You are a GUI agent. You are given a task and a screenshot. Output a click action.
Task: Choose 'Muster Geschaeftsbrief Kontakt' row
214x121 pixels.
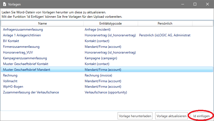[26, 64]
